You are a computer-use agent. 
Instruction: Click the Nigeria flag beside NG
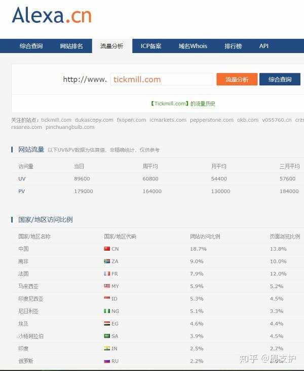click(107, 311)
